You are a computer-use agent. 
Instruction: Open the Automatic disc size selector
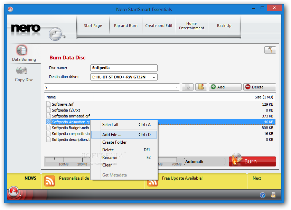click(204, 162)
